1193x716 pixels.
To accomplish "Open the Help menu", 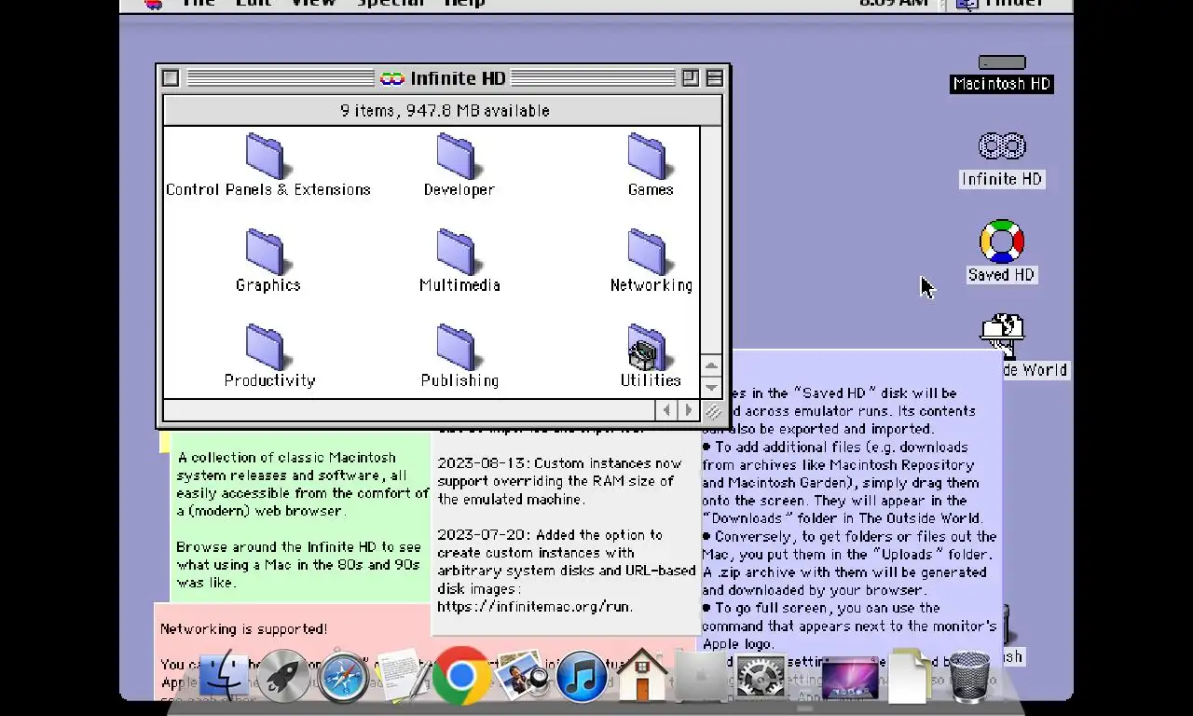I will pyautogui.click(x=464, y=4).
